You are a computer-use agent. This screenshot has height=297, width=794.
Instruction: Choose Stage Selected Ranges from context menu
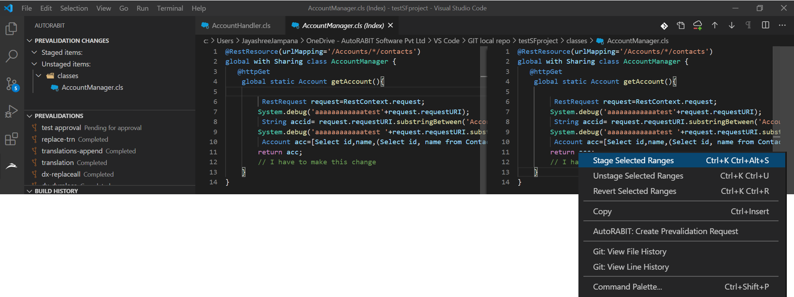tap(682, 160)
